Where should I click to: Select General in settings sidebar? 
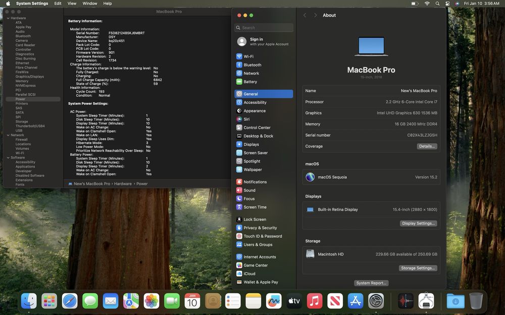[x=264, y=94]
